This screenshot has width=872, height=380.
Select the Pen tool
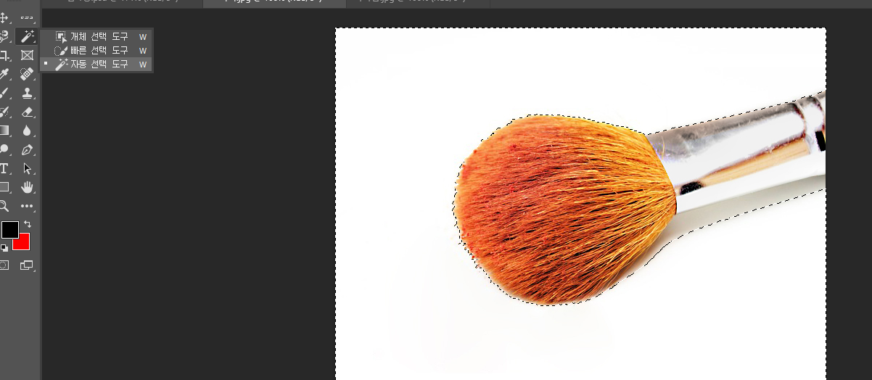[x=27, y=150]
